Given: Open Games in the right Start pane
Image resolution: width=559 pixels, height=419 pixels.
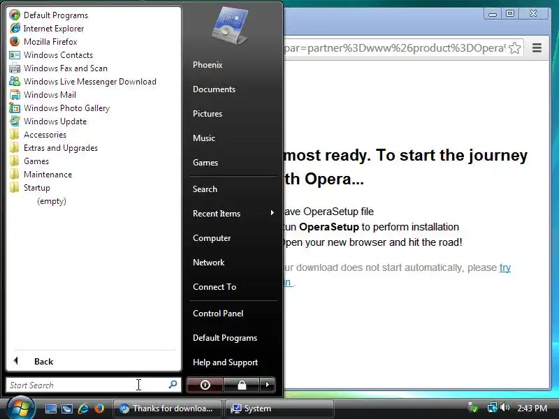Looking at the screenshot, I should click(x=205, y=163).
